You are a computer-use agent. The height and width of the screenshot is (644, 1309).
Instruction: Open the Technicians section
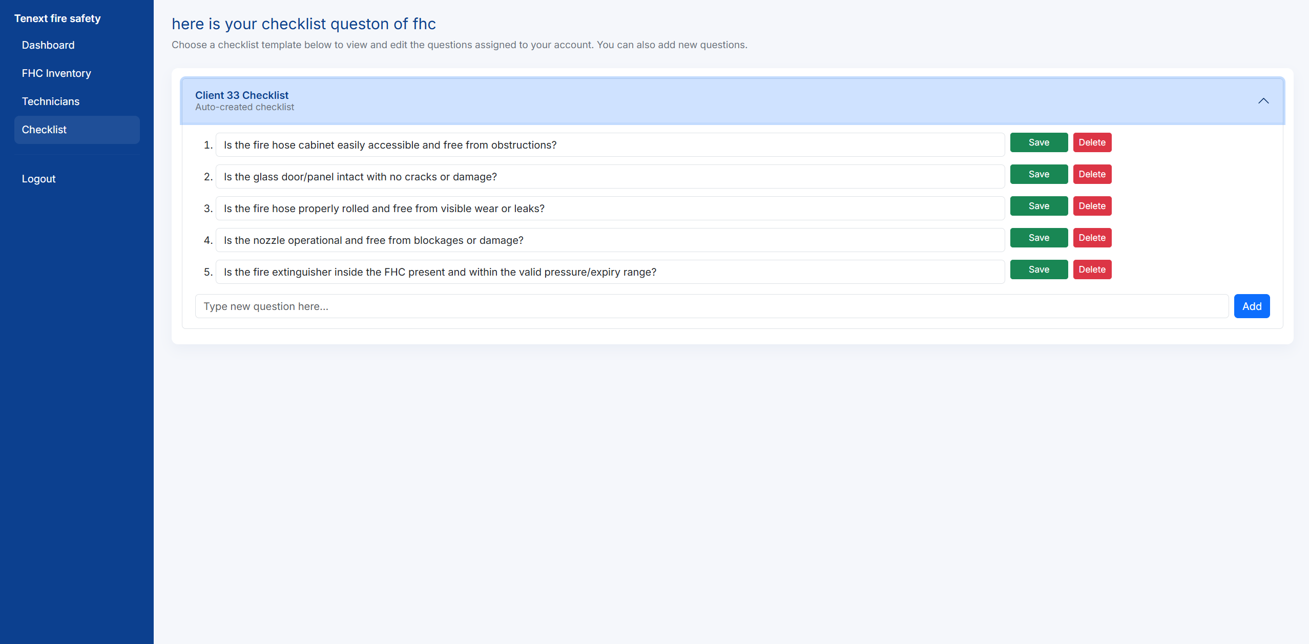[50, 101]
